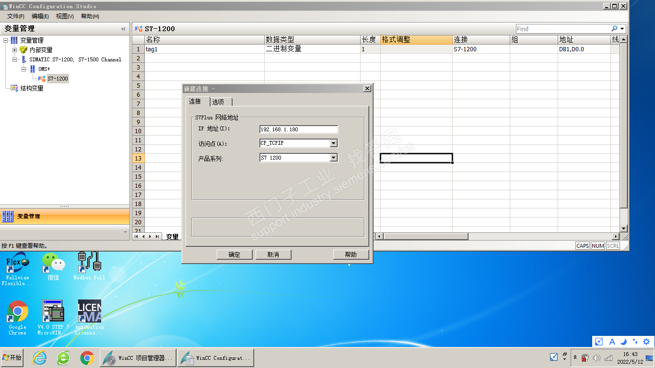Open the 文件(F) menu
Viewport: 655px width, 368px height.
(16, 16)
